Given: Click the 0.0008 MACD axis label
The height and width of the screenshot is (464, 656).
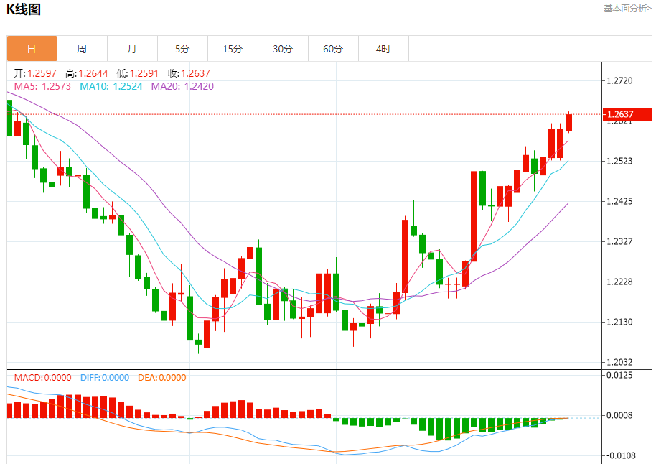Looking at the screenshot, I should pyautogui.click(x=619, y=415).
